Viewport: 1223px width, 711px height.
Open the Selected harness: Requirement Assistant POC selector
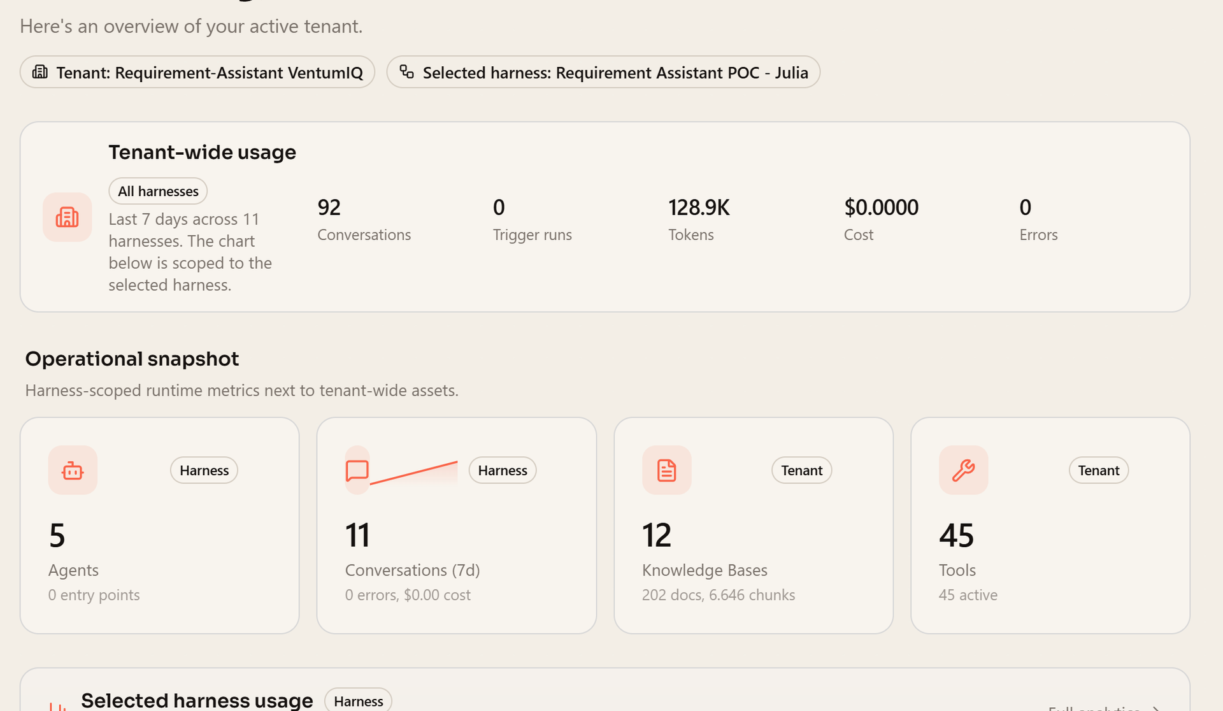[x=603, y=72]
